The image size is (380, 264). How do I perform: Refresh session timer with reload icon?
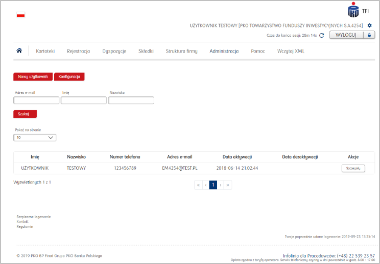[x=322, y=36]
